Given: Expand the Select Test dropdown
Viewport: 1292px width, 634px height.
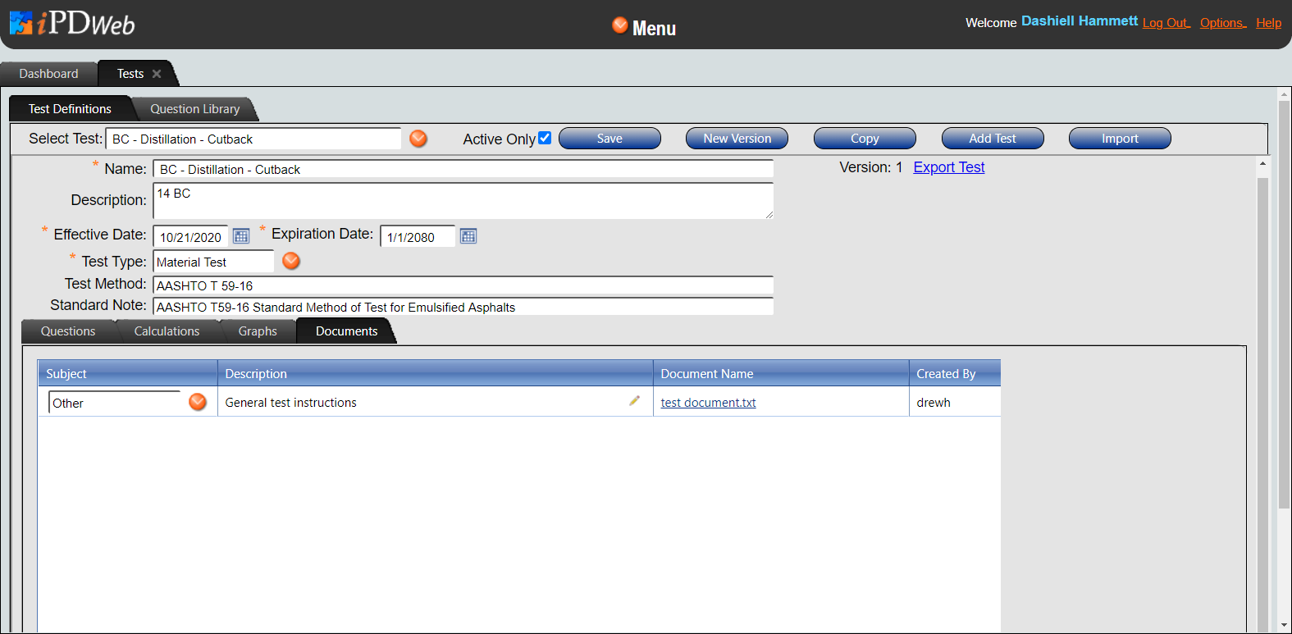Looking at the screenshot, I should (418, 139).
